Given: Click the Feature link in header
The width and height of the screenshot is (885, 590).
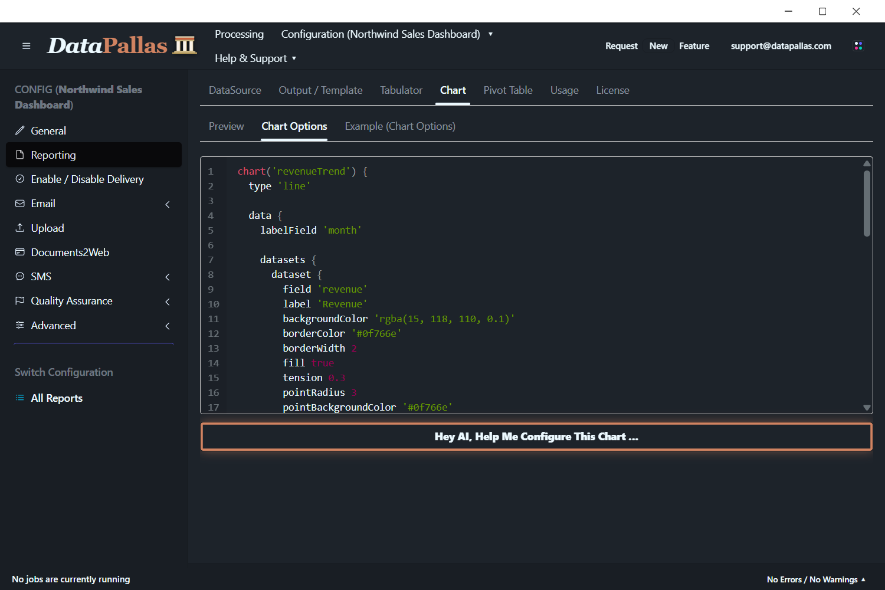Looking at the screenshot, I should pos(694,46).
